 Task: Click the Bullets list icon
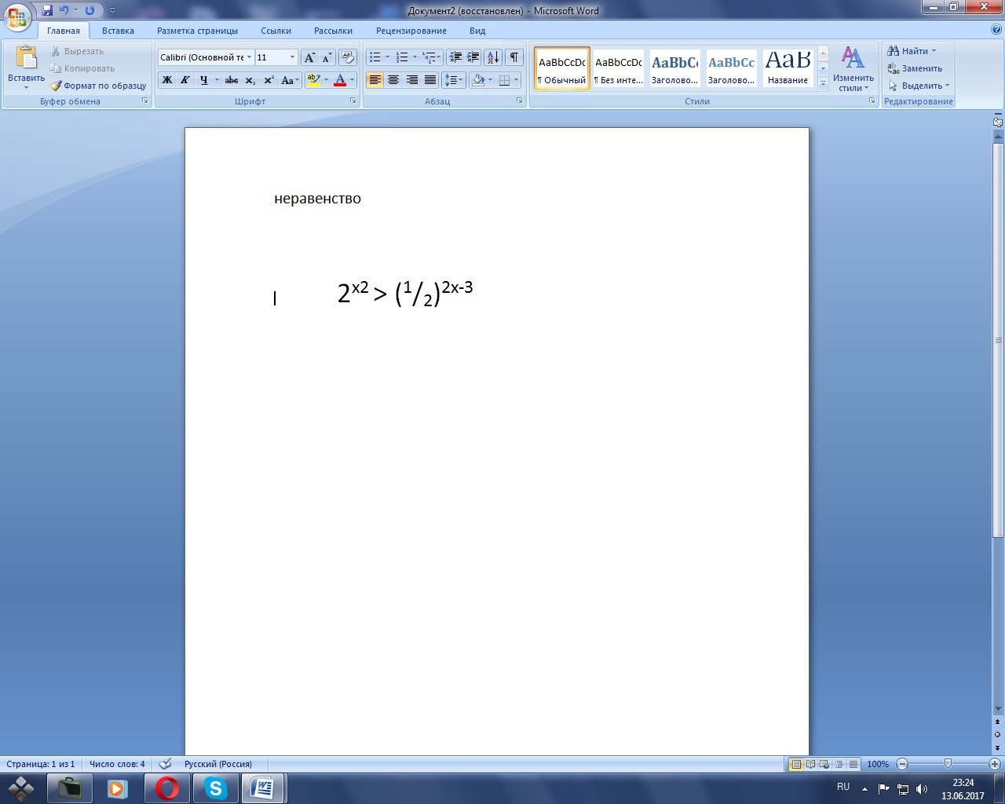pos(375,57)
